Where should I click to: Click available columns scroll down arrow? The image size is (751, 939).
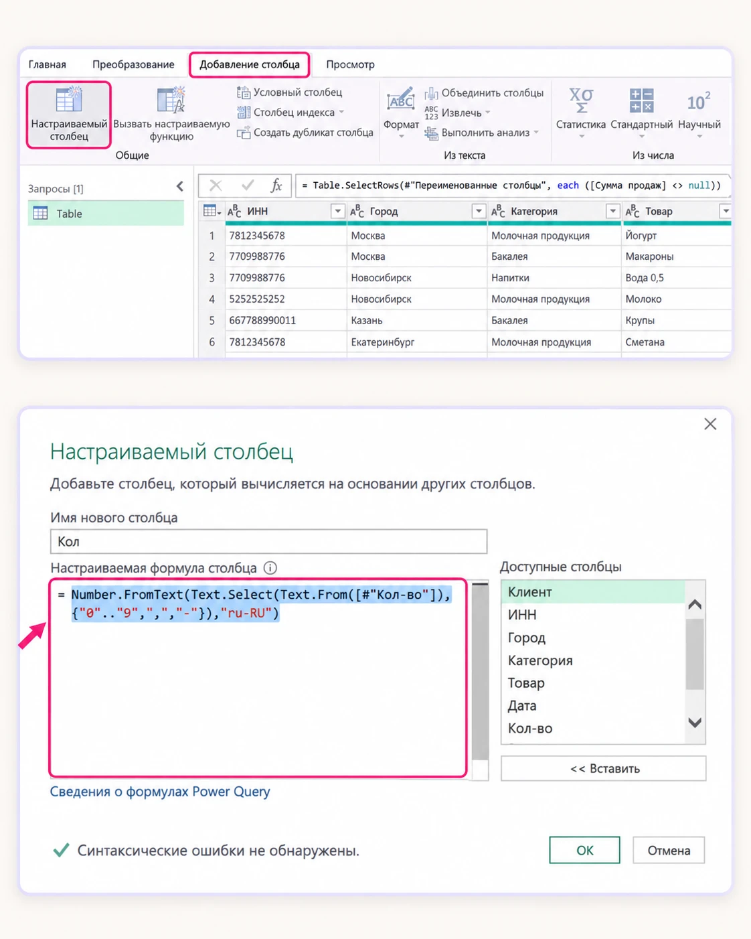(695, 722)
